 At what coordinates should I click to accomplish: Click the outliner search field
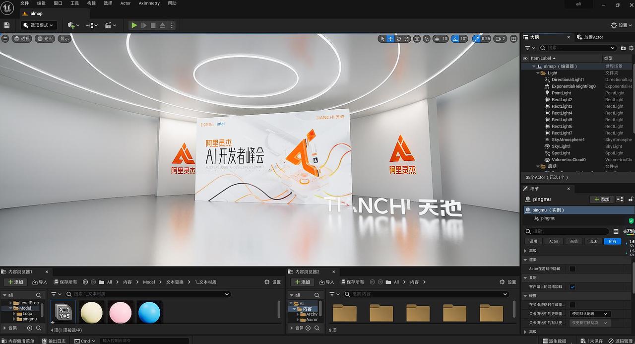click(577, 48)
